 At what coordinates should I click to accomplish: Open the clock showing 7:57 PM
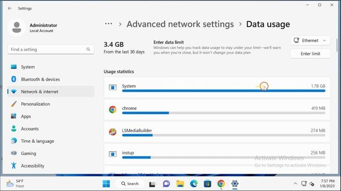pos(327,184)
